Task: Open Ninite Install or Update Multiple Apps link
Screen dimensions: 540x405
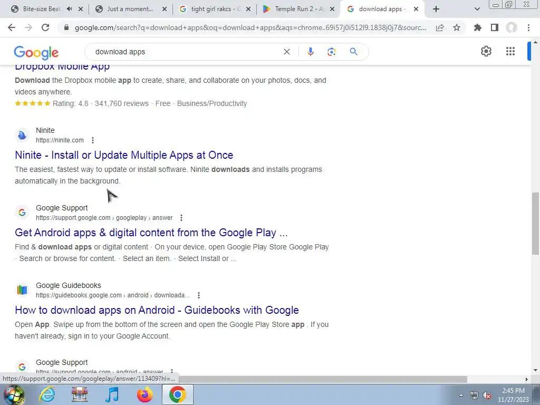Action: [124, 155]
